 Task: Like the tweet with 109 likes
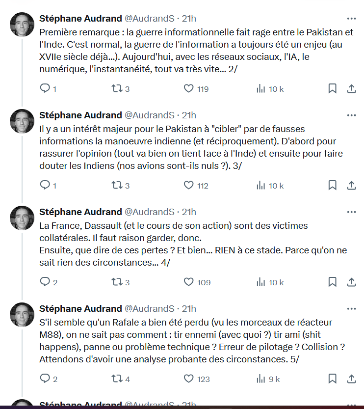point(189,282)
